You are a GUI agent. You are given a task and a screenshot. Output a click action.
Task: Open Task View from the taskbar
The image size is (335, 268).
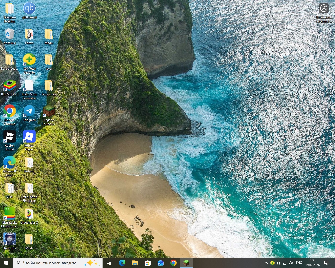pos(109,263)
